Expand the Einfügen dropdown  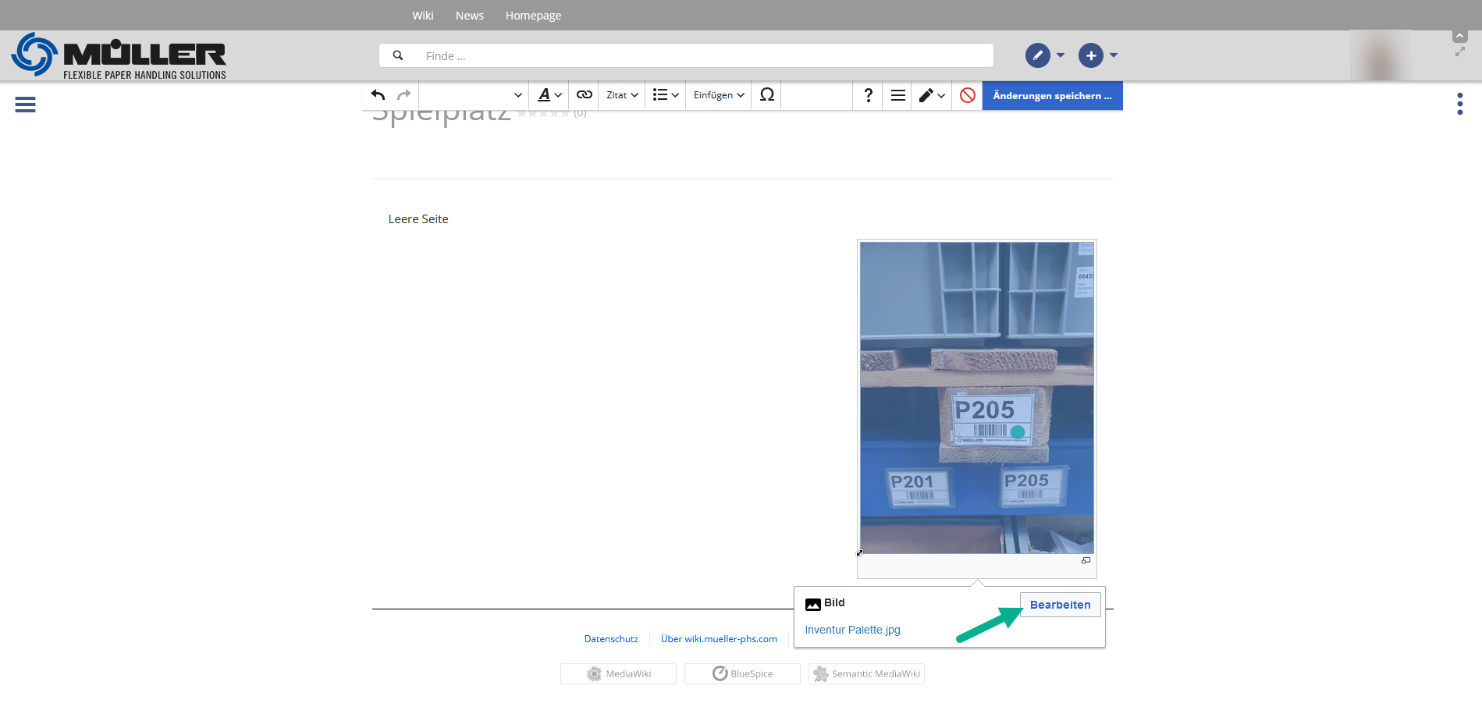click(x=719, y=95)
